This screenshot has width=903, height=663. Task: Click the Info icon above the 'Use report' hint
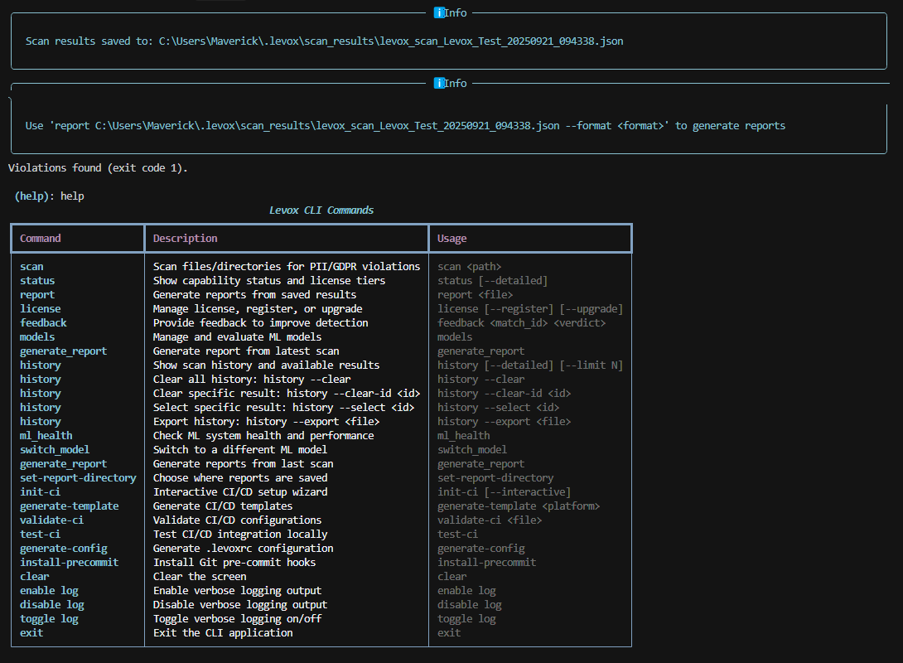coord(439,83)
